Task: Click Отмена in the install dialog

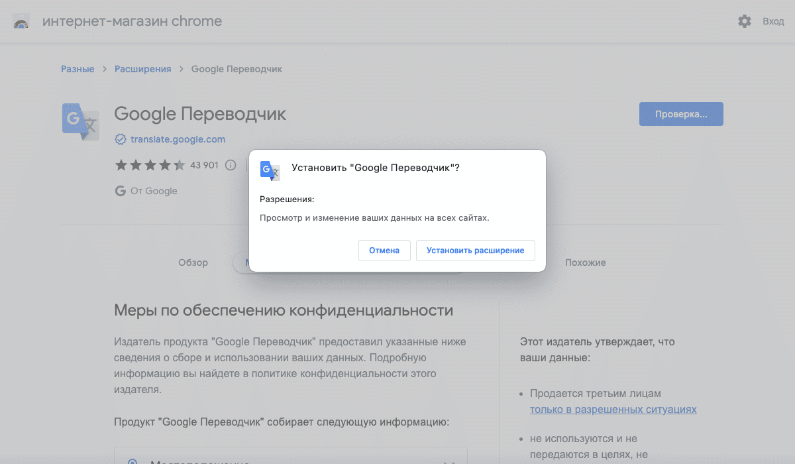Action: pyautogui.click(x=384, y=251)
